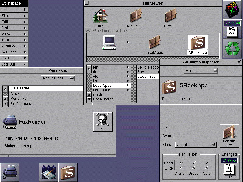This screenshot has width=243, height=182.
Task: Select the LocalApps folder icon in path view
Action: 154,42
